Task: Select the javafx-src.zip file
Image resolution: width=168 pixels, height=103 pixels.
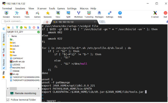Action: click(x=17, y=62)
